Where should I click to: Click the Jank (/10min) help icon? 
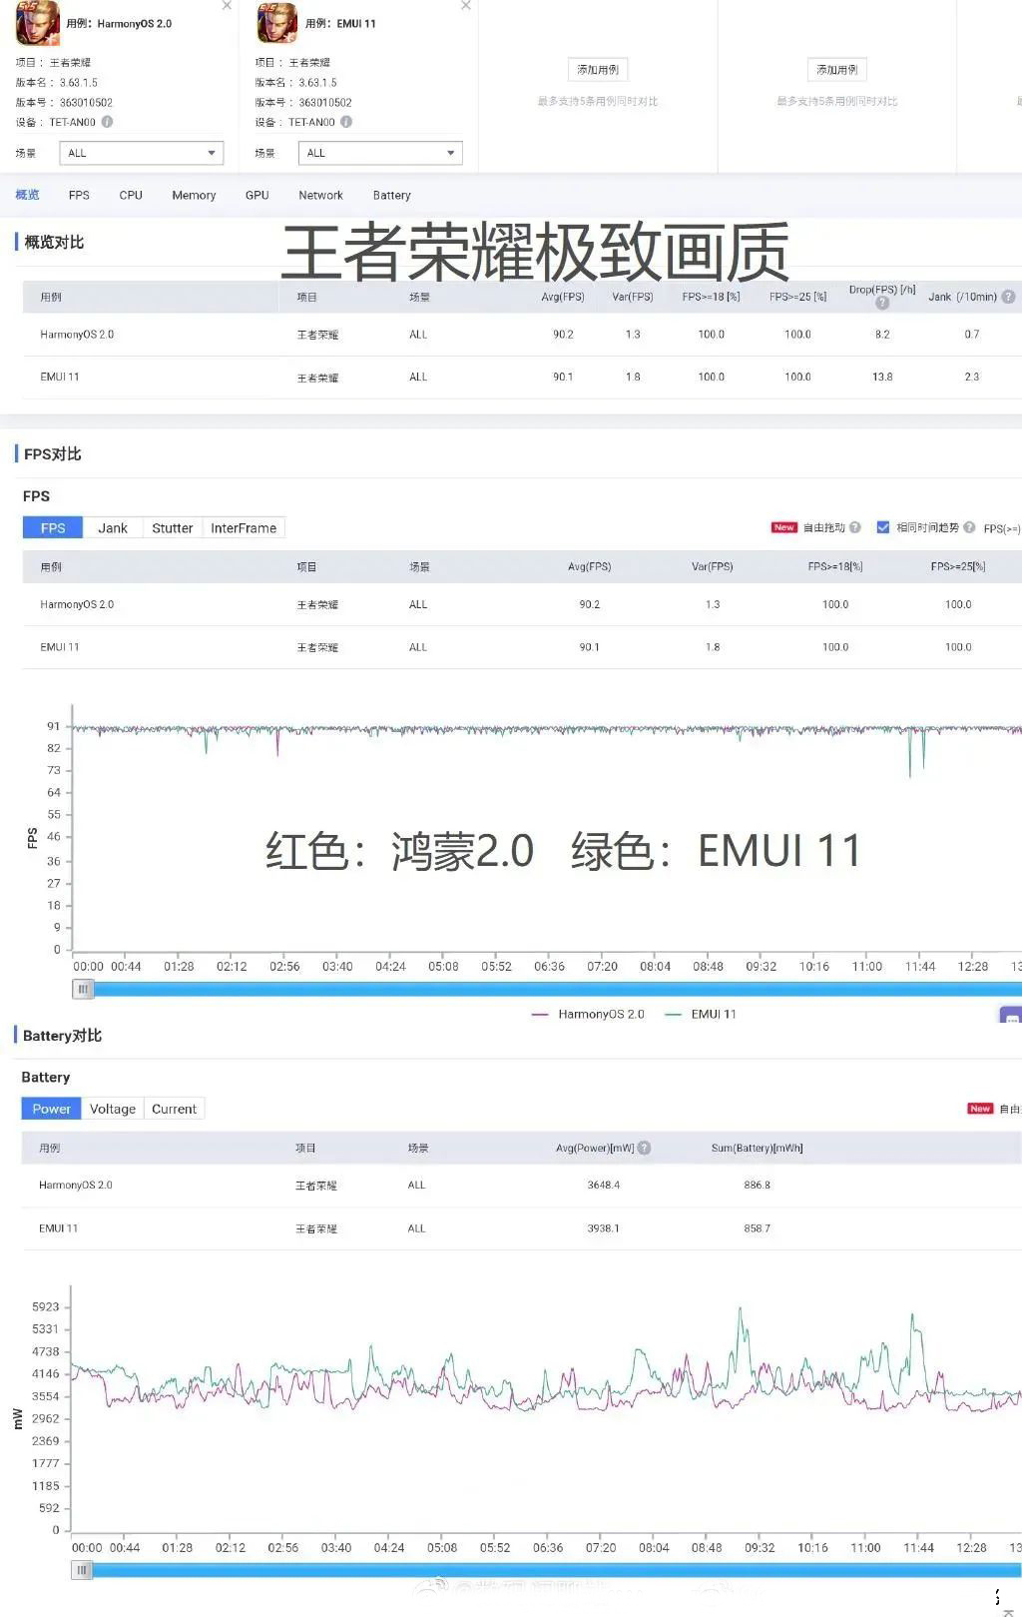coord(1008,297)
